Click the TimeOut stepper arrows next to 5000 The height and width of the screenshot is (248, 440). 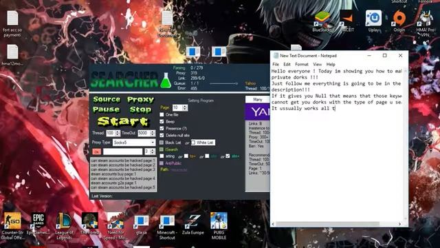pos(153,133)
